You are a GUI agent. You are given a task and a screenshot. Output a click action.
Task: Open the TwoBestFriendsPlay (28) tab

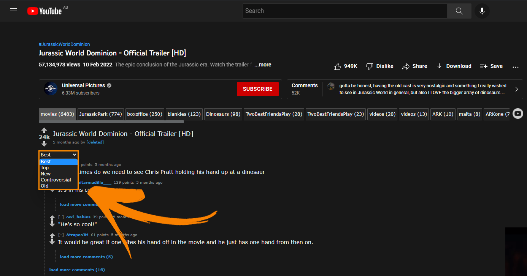pos(274,114)
